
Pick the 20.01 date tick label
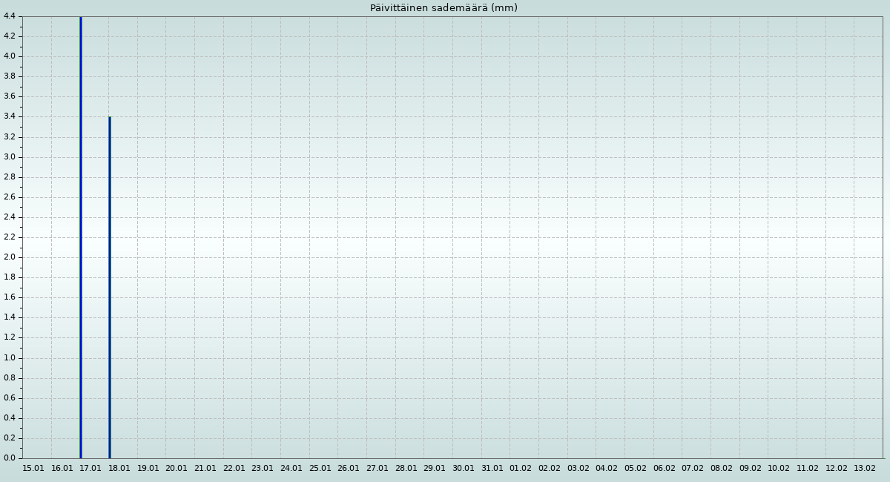[177, 469]
